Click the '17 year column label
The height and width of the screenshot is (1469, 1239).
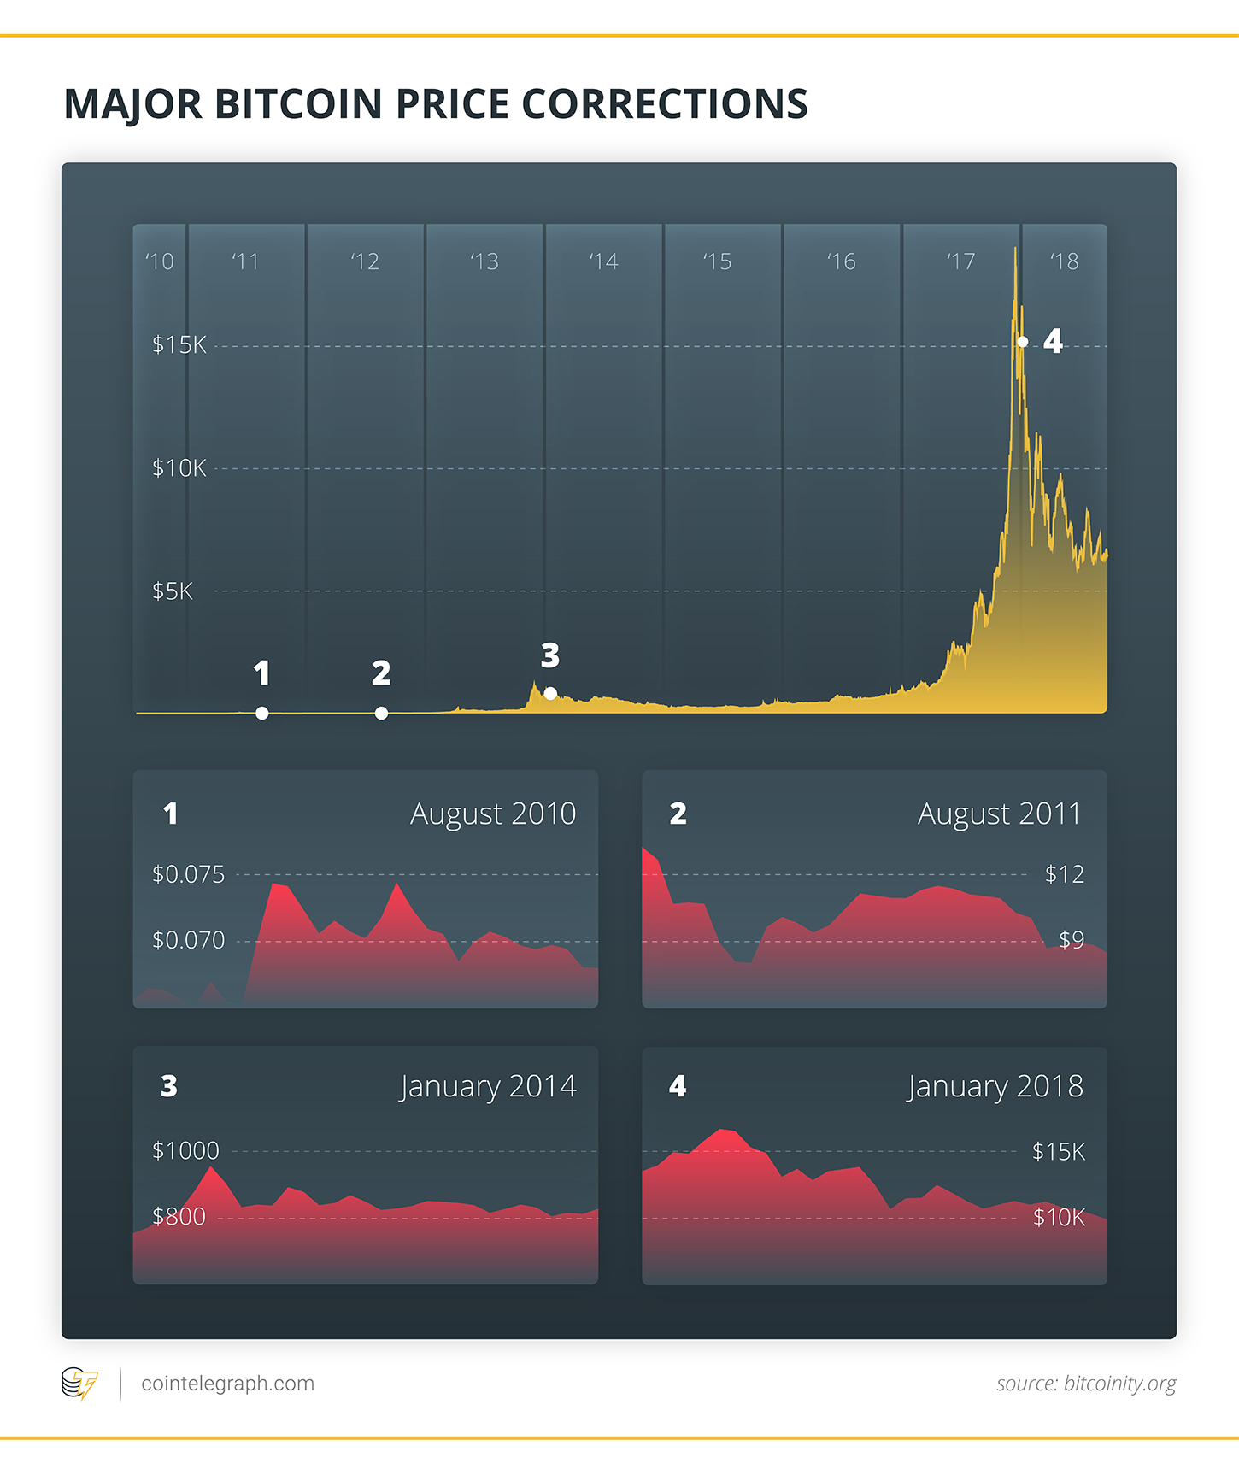pos(960,261)
